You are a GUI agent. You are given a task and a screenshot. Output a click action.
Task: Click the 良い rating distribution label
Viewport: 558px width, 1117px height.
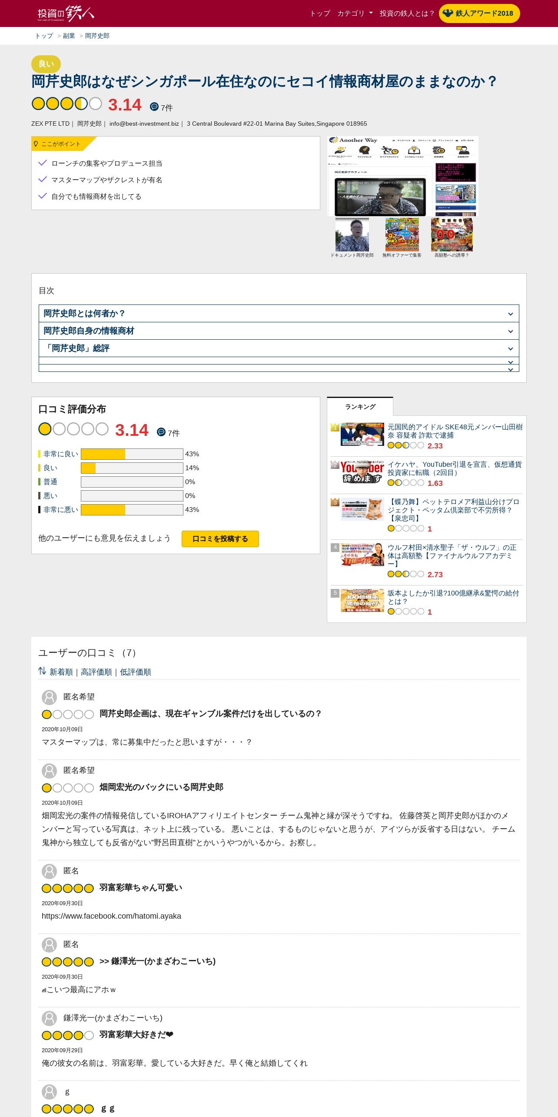click(x=50, y=468)
